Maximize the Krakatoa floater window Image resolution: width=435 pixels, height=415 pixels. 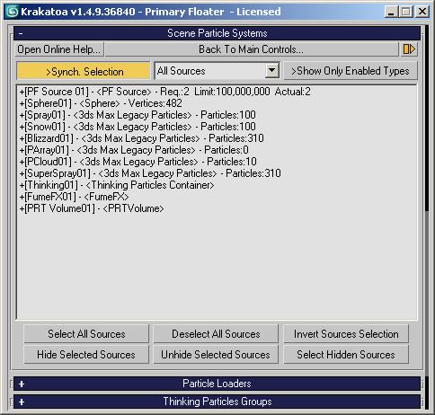click(406, 12)
